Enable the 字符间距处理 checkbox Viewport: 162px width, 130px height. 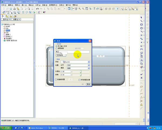point(79,80)
